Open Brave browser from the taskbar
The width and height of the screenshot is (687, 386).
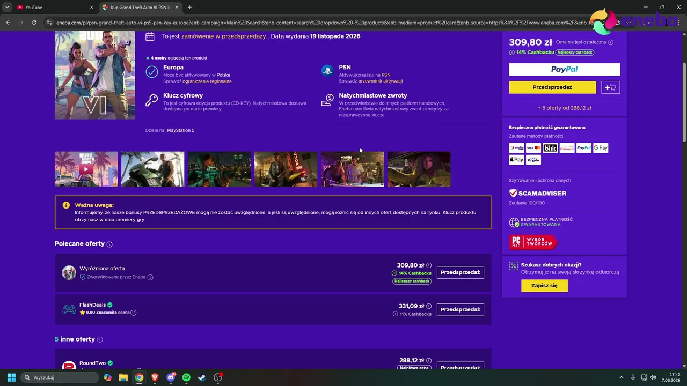155,377
